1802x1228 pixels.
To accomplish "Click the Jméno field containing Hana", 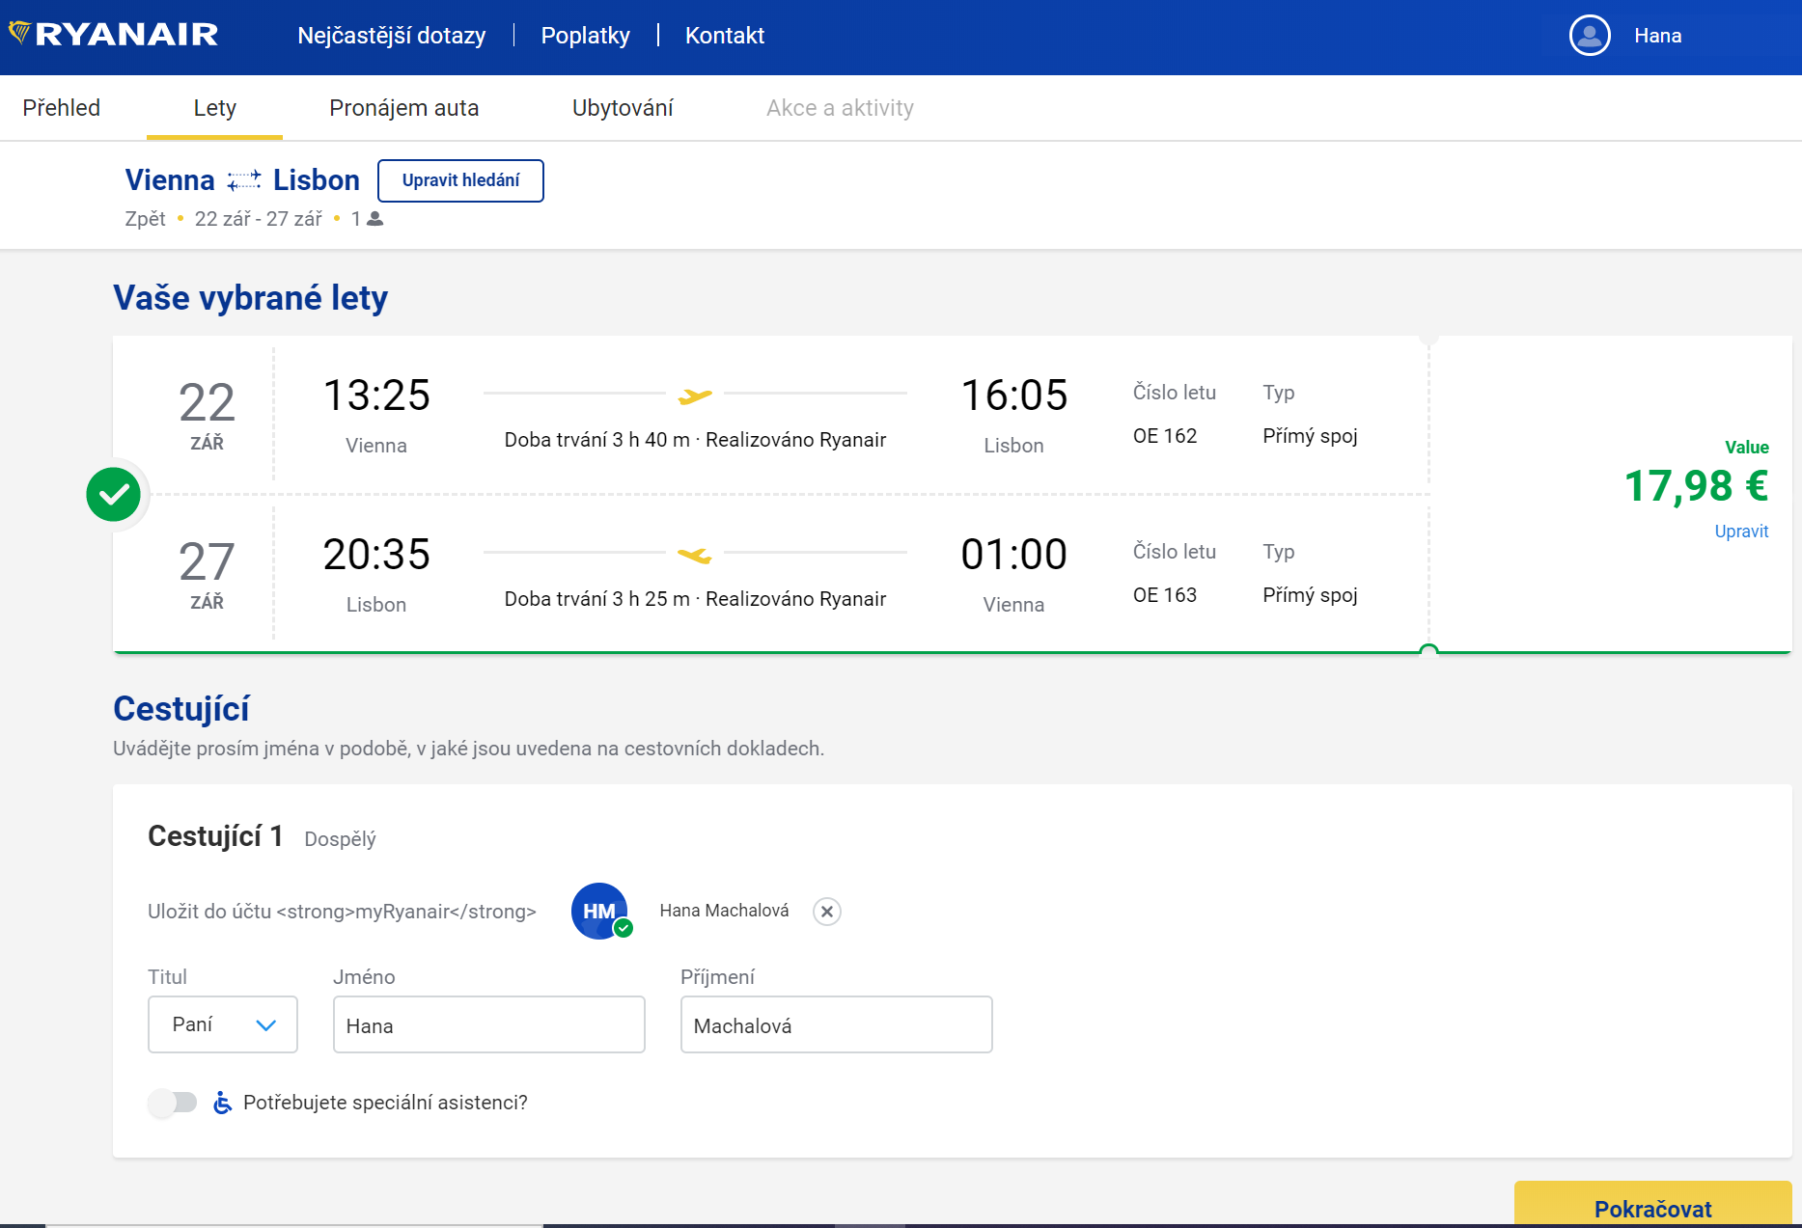I will pyautogui.click(x=489, y=1024).
